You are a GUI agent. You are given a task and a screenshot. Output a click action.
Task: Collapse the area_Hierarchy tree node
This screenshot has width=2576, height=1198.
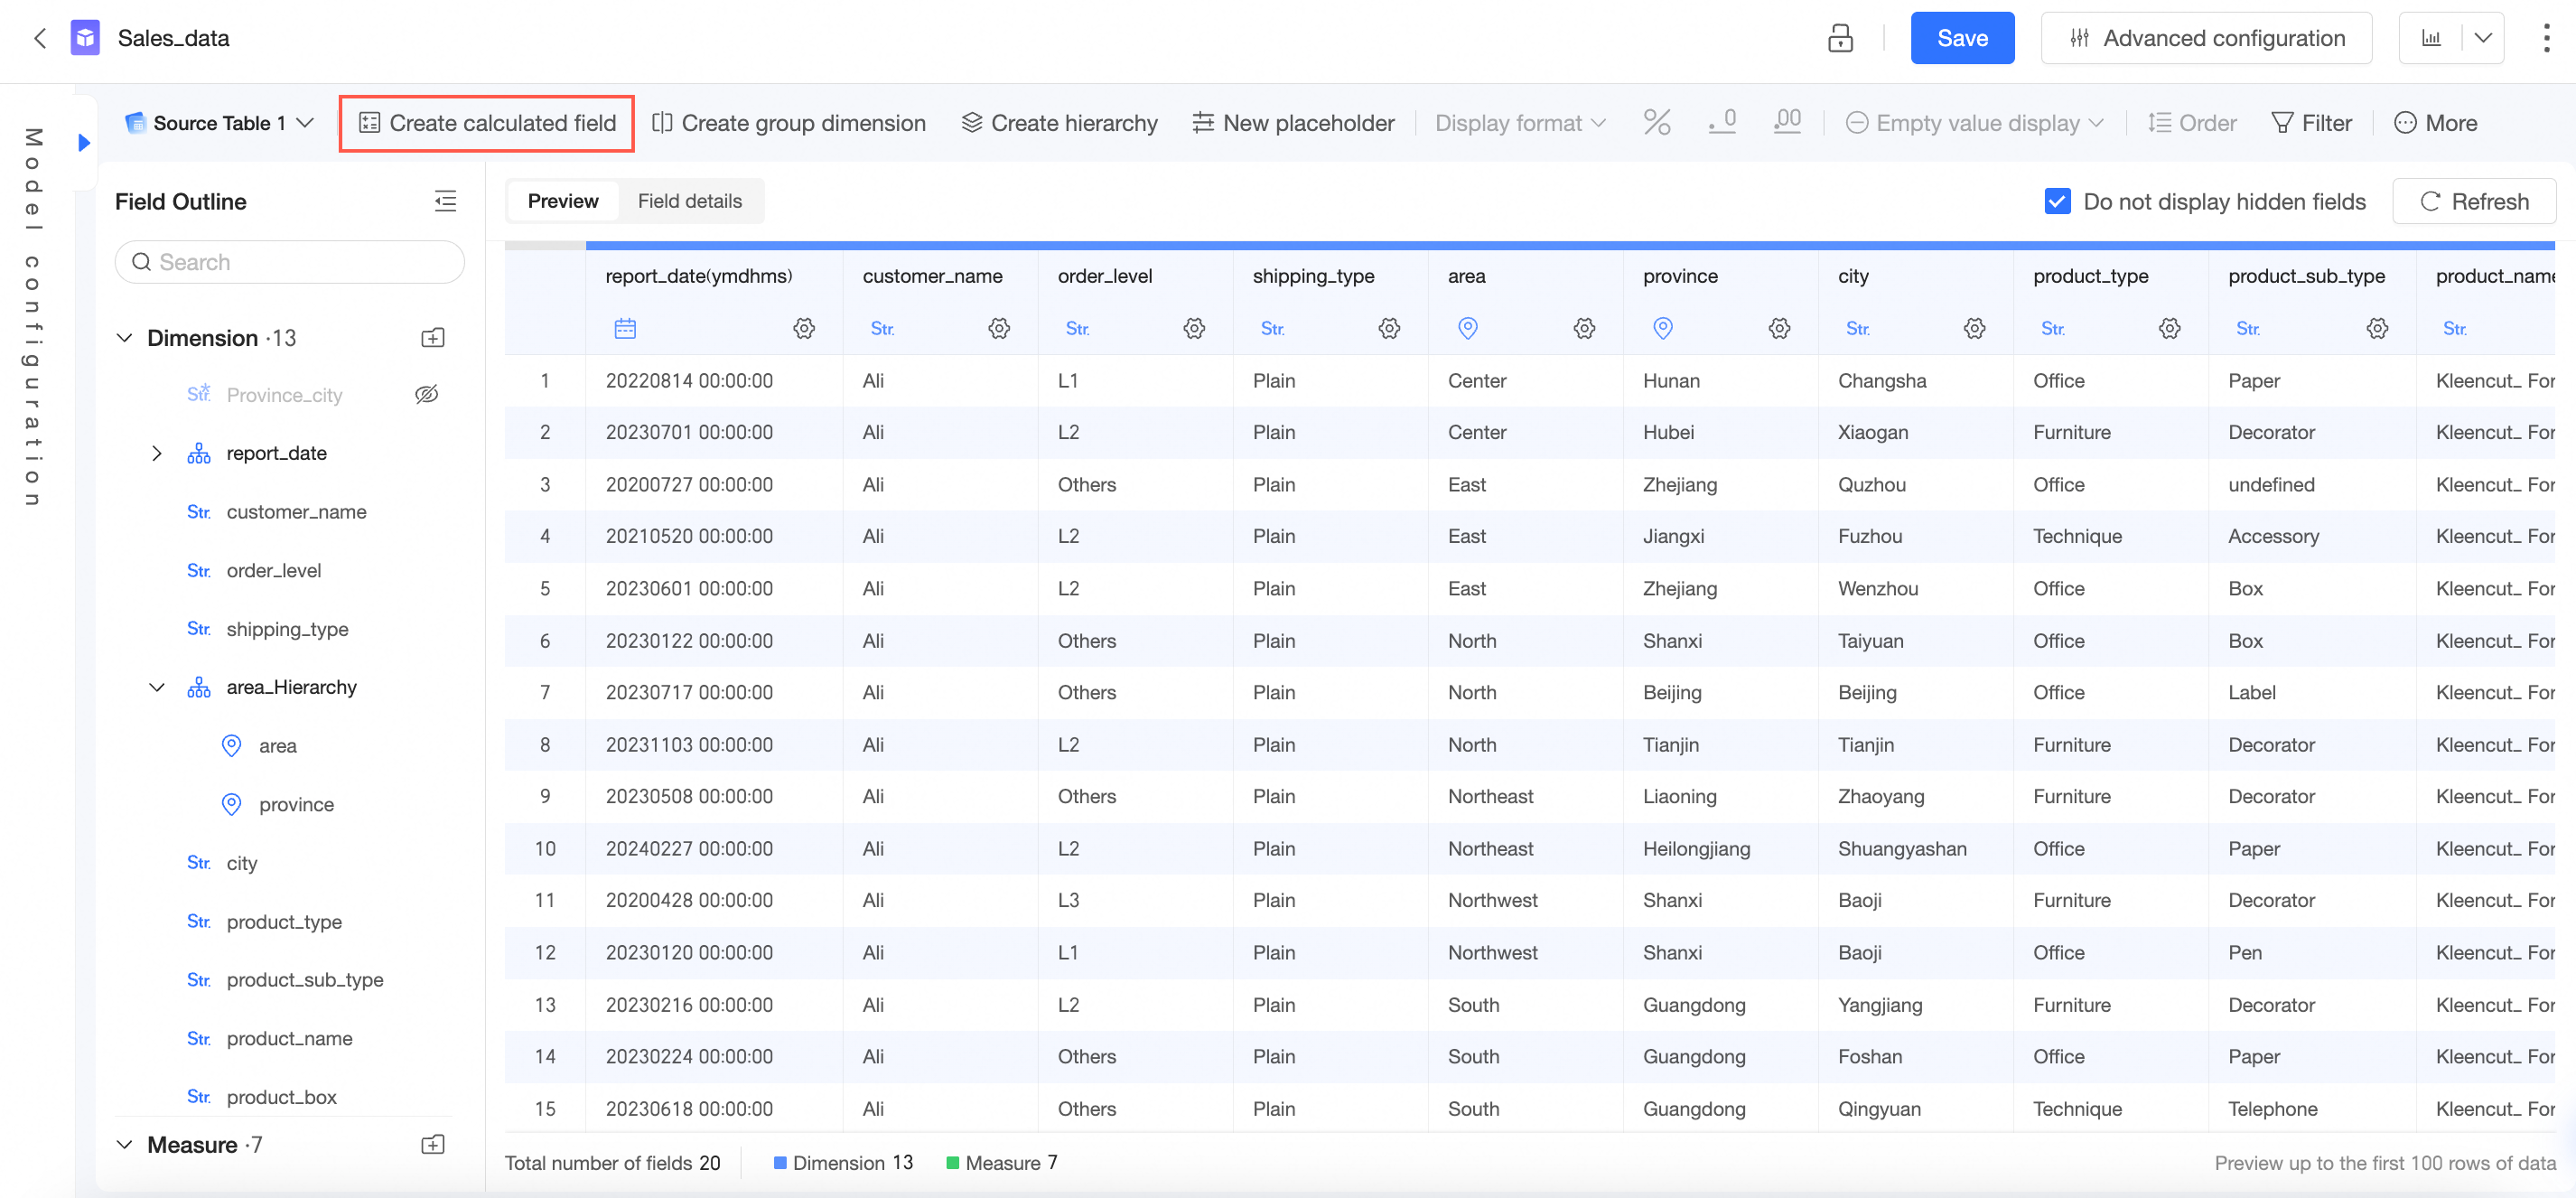tap(156, 687)
